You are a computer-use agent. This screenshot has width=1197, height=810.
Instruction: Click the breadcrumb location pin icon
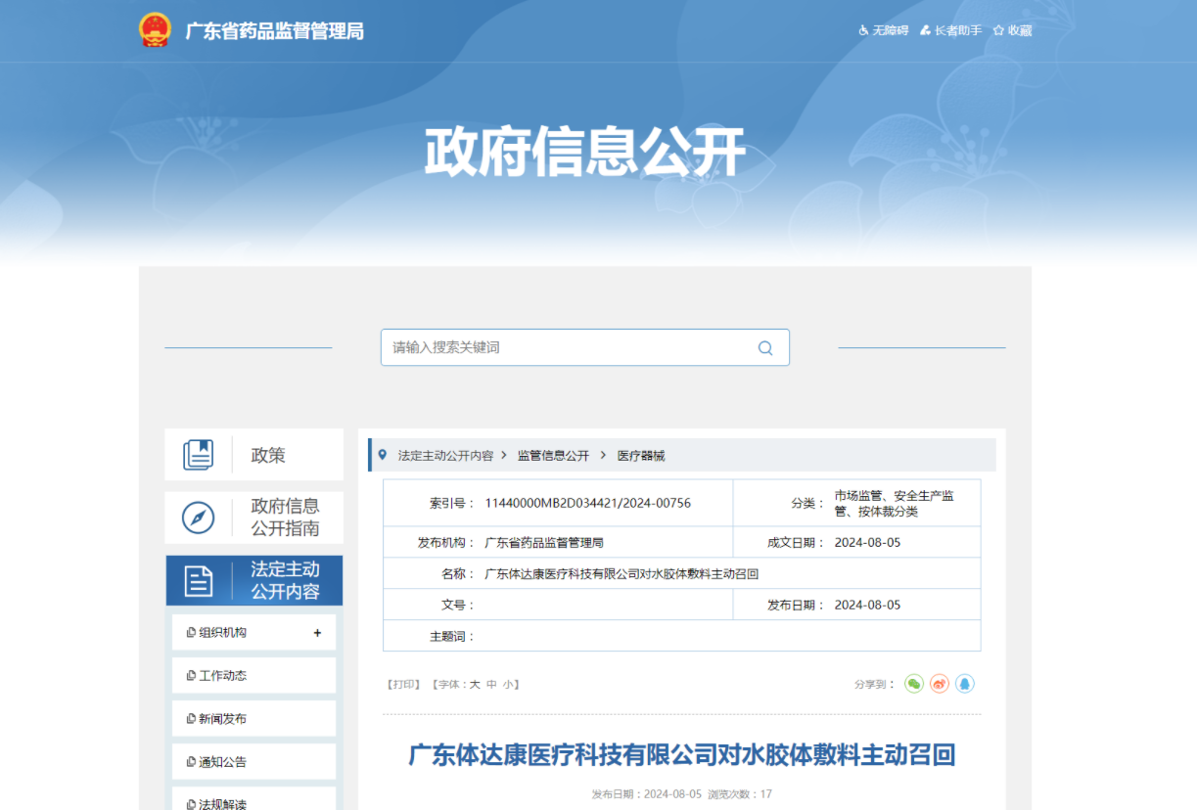tap(383, 455)
